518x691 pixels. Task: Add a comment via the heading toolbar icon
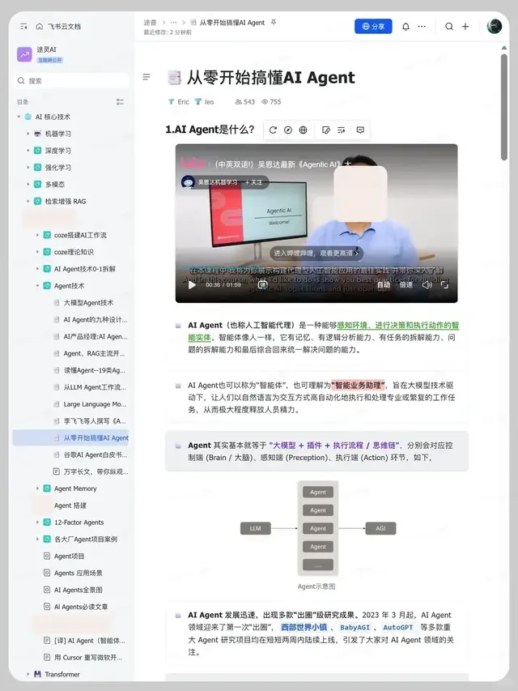pos(360,130)
